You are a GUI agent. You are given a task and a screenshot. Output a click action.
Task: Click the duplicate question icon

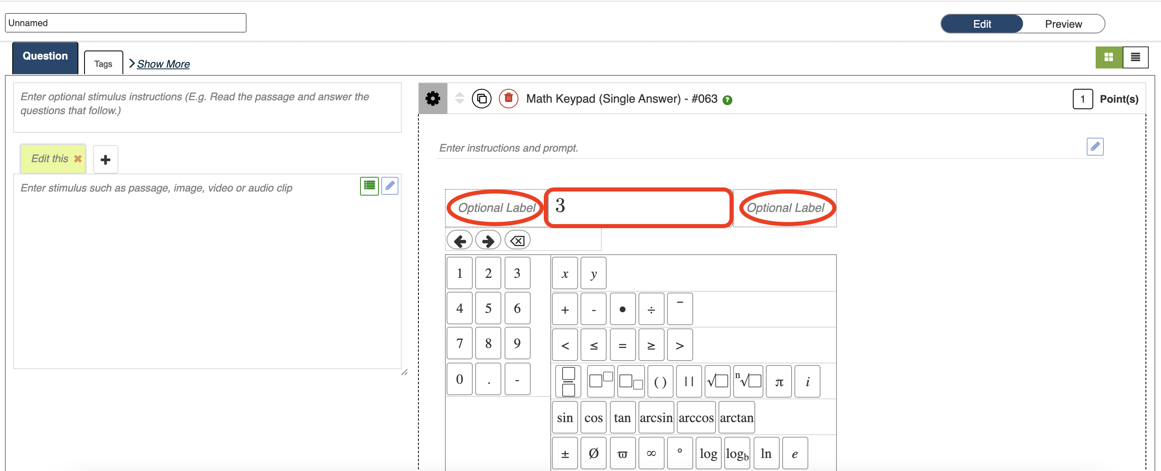click(481, 99)
